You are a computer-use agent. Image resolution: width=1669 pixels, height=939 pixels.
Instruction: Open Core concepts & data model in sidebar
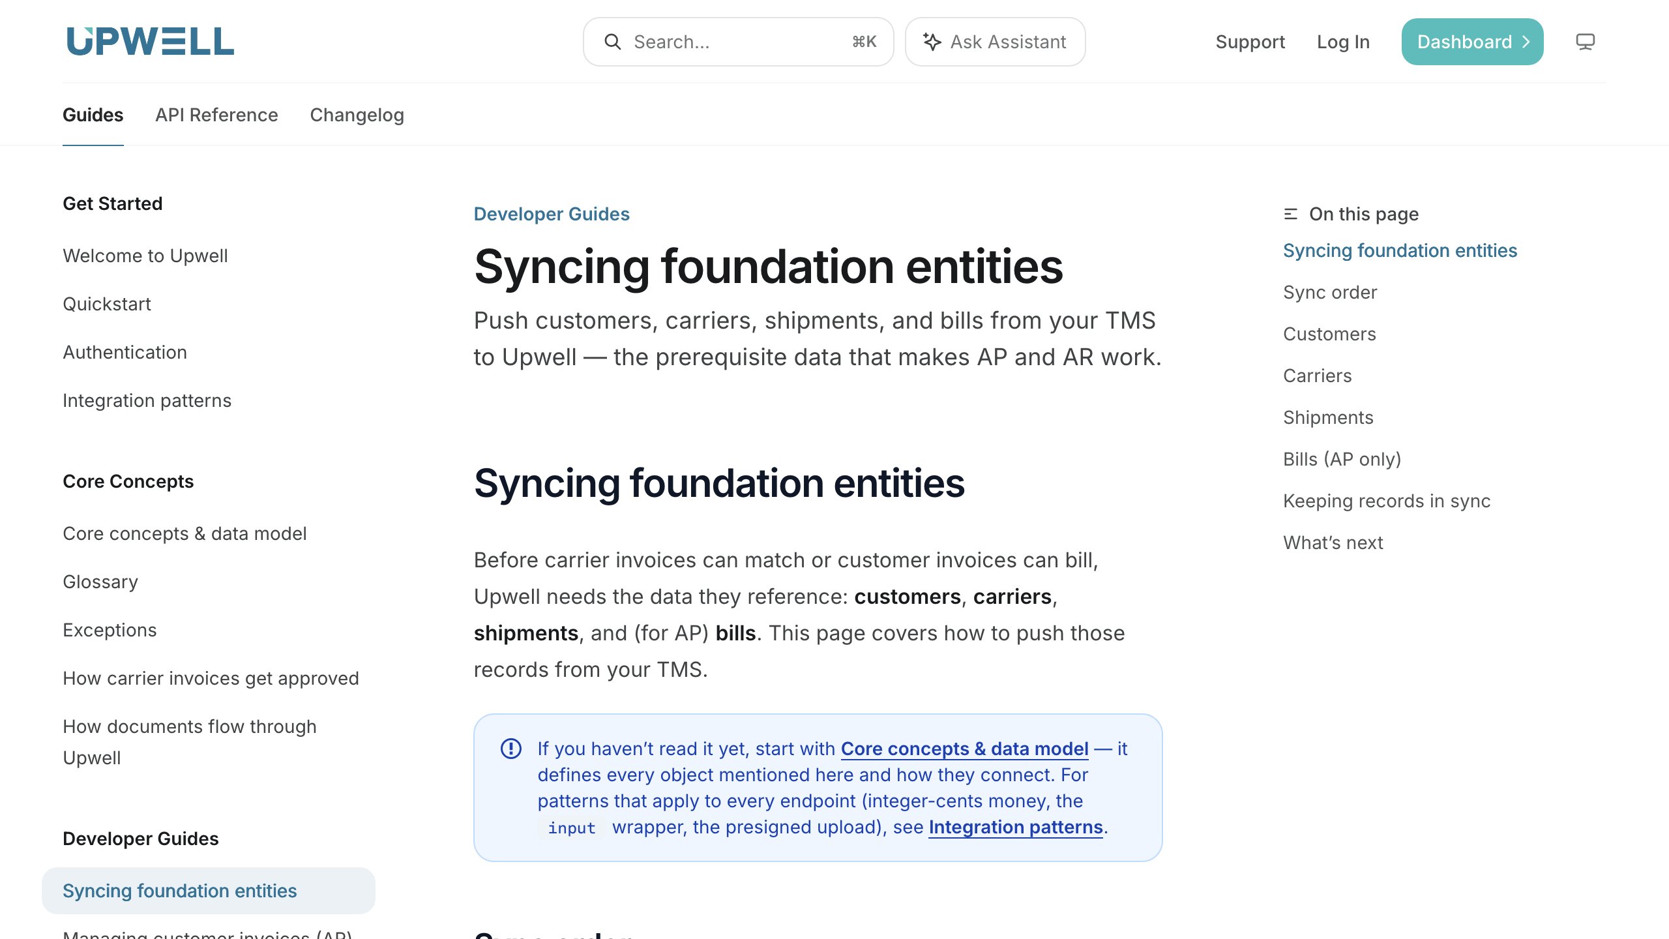[185, 533]
